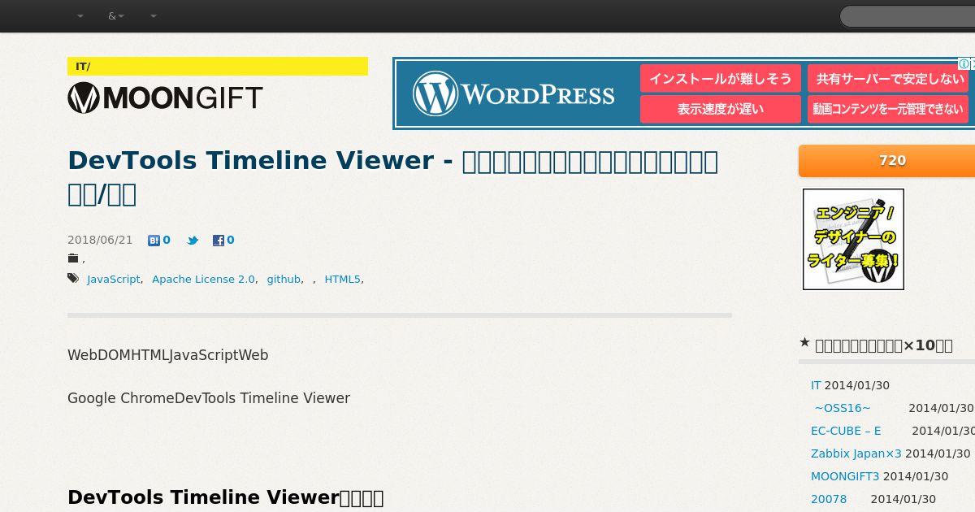The width and height of the screenshot is (975, 512).
Task: Open the MOONGIFT3 sidebar link
Action: (x=845, y=476)
